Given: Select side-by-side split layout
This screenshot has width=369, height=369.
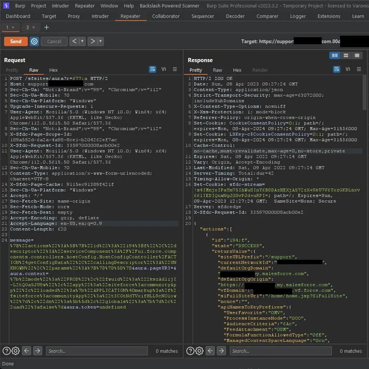Looking at the screenshot, I should (x=335, y=56).
